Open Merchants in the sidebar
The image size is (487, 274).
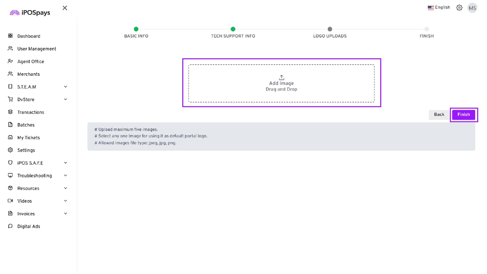[x=28, y=74]
